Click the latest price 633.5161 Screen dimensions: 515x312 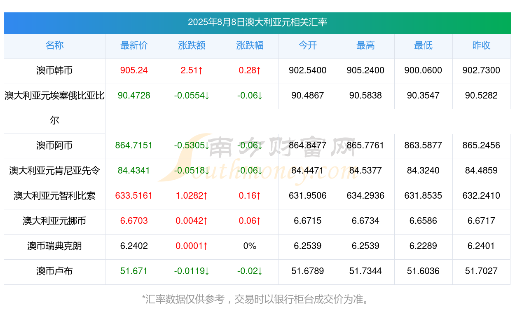[134, 196]
